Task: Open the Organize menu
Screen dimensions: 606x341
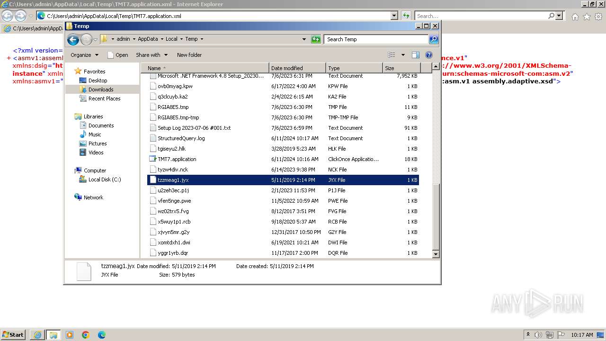Action: [x=84, y=55]
